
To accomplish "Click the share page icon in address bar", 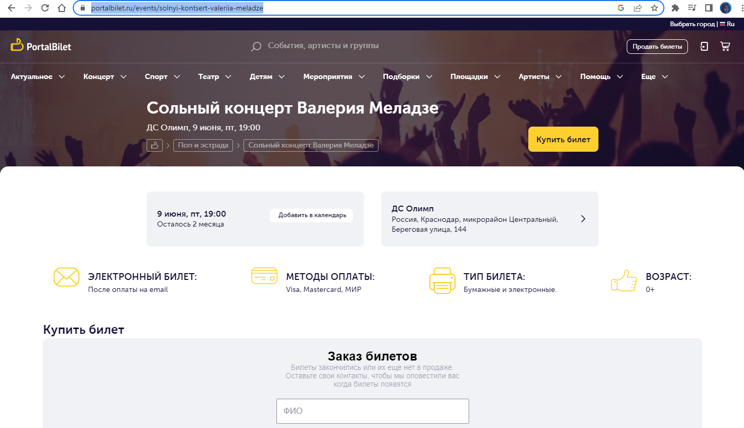I will pos(638,8).
